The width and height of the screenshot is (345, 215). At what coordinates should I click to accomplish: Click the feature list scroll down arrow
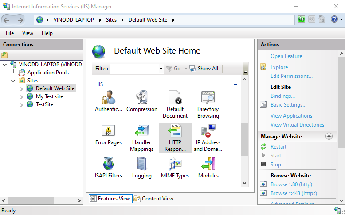(244, 183)
